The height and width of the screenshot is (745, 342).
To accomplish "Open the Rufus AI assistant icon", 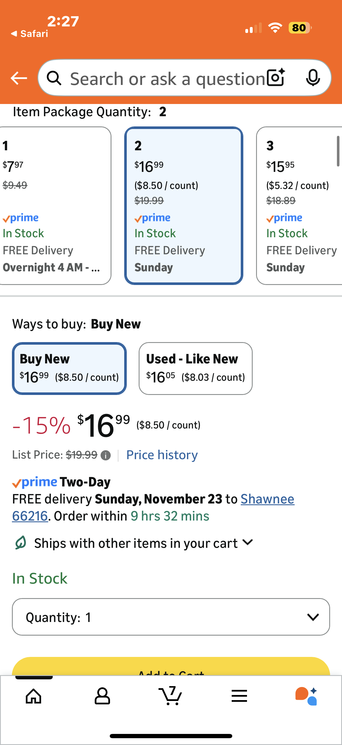I will point(307,696).
